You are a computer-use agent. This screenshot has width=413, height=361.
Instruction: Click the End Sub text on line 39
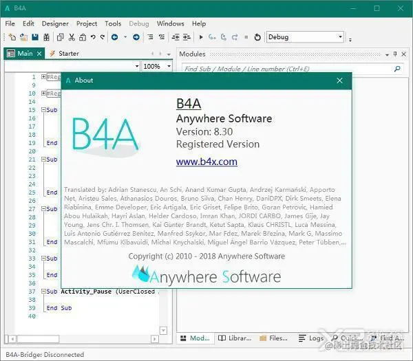pyautogui.click(x=59, y=308)
